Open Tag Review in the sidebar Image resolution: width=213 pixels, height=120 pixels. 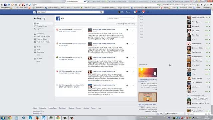point(40,29)
